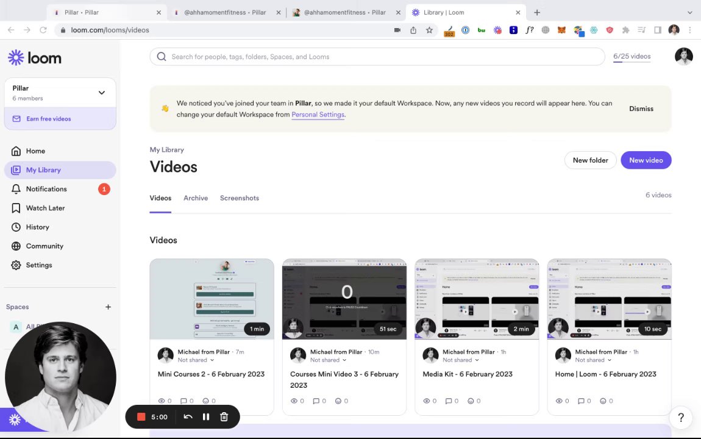Open the browser tab search chevron
Image resolution: width=701 pixels, height=439 pixels.
click(x=689, y=13)
